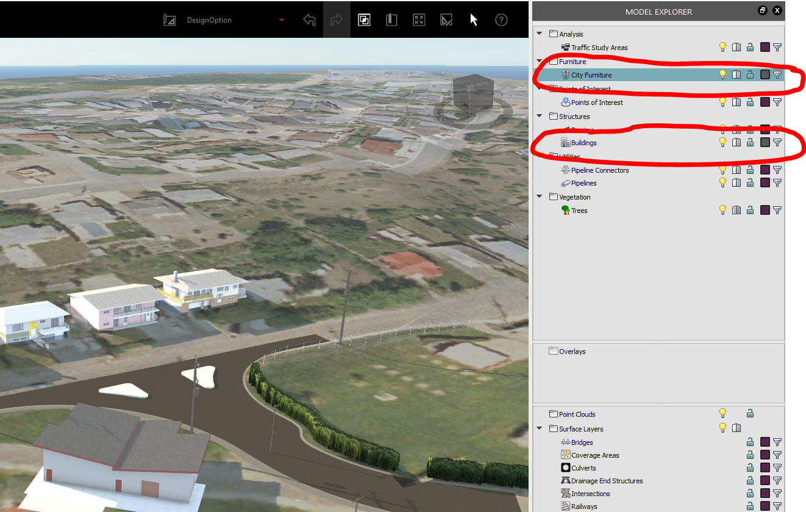Click the detail level icon for Buildings
This screenshot has height=512, width=806.
(736, 142)
